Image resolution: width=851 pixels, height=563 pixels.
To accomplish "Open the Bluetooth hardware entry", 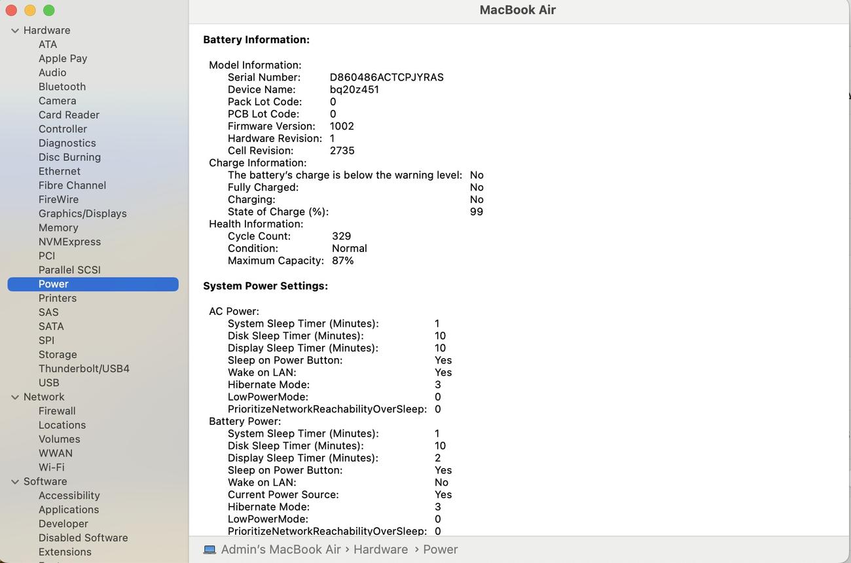I will [62, 86].
